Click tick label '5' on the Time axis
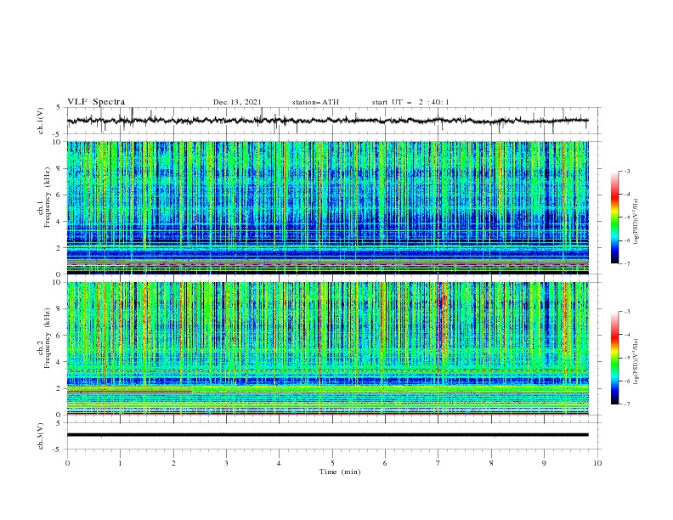The height and width of the screenshot is (520, 673). pyautogui.click(x=332, y=463)
